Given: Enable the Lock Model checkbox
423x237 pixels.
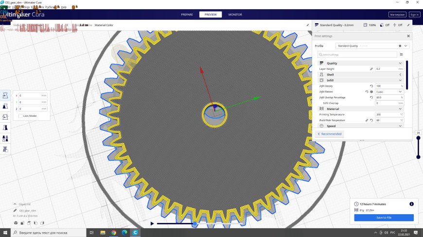Looking at the screenshot, I should click(20, 116).
